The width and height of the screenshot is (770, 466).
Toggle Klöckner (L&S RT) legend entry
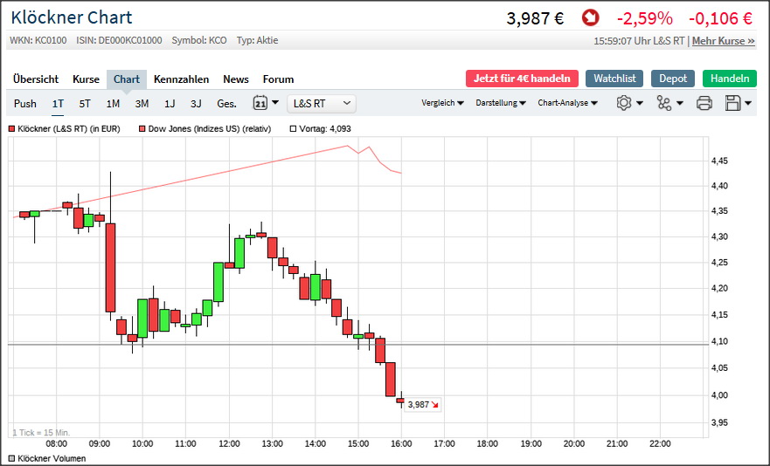point(65,129)
